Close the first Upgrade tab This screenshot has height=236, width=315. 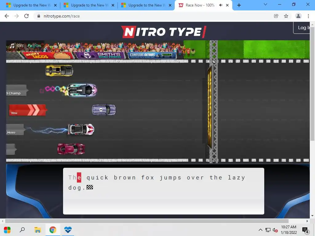[55, 5]
